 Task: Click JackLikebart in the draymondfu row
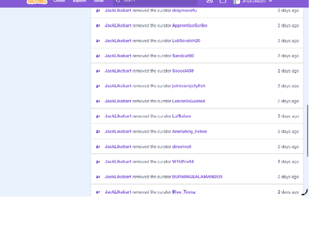pyautogui.click(x=118, y=10)
